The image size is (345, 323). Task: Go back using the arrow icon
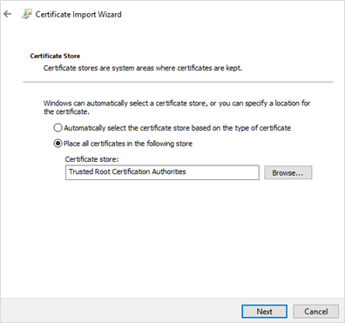pyautogui.click(x=7, y=14)
